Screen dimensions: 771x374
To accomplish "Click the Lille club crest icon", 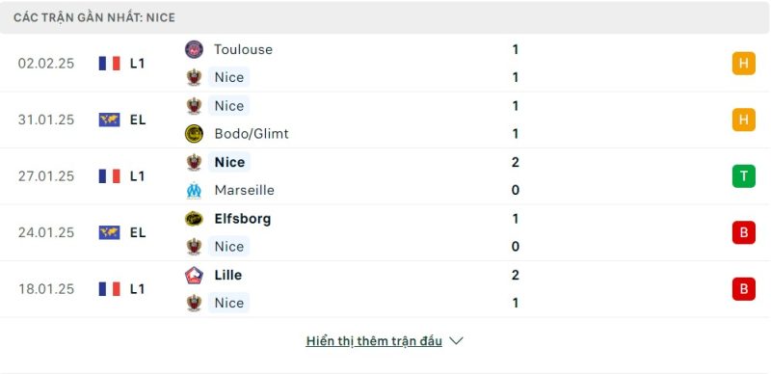I will pos(194,275).
